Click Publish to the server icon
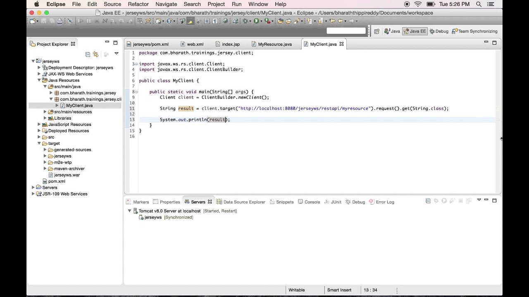 [x=469, y=200]
